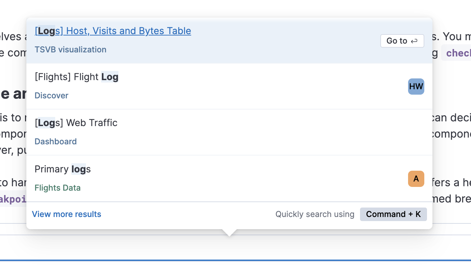Click the blue "HW" avatar badge
This screenshot has height=265, width=471.
416,87
